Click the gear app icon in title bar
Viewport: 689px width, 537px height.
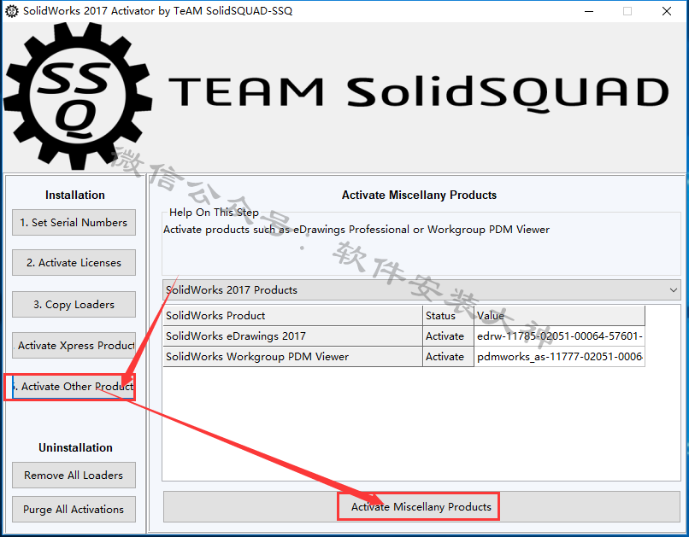(11, 11)
